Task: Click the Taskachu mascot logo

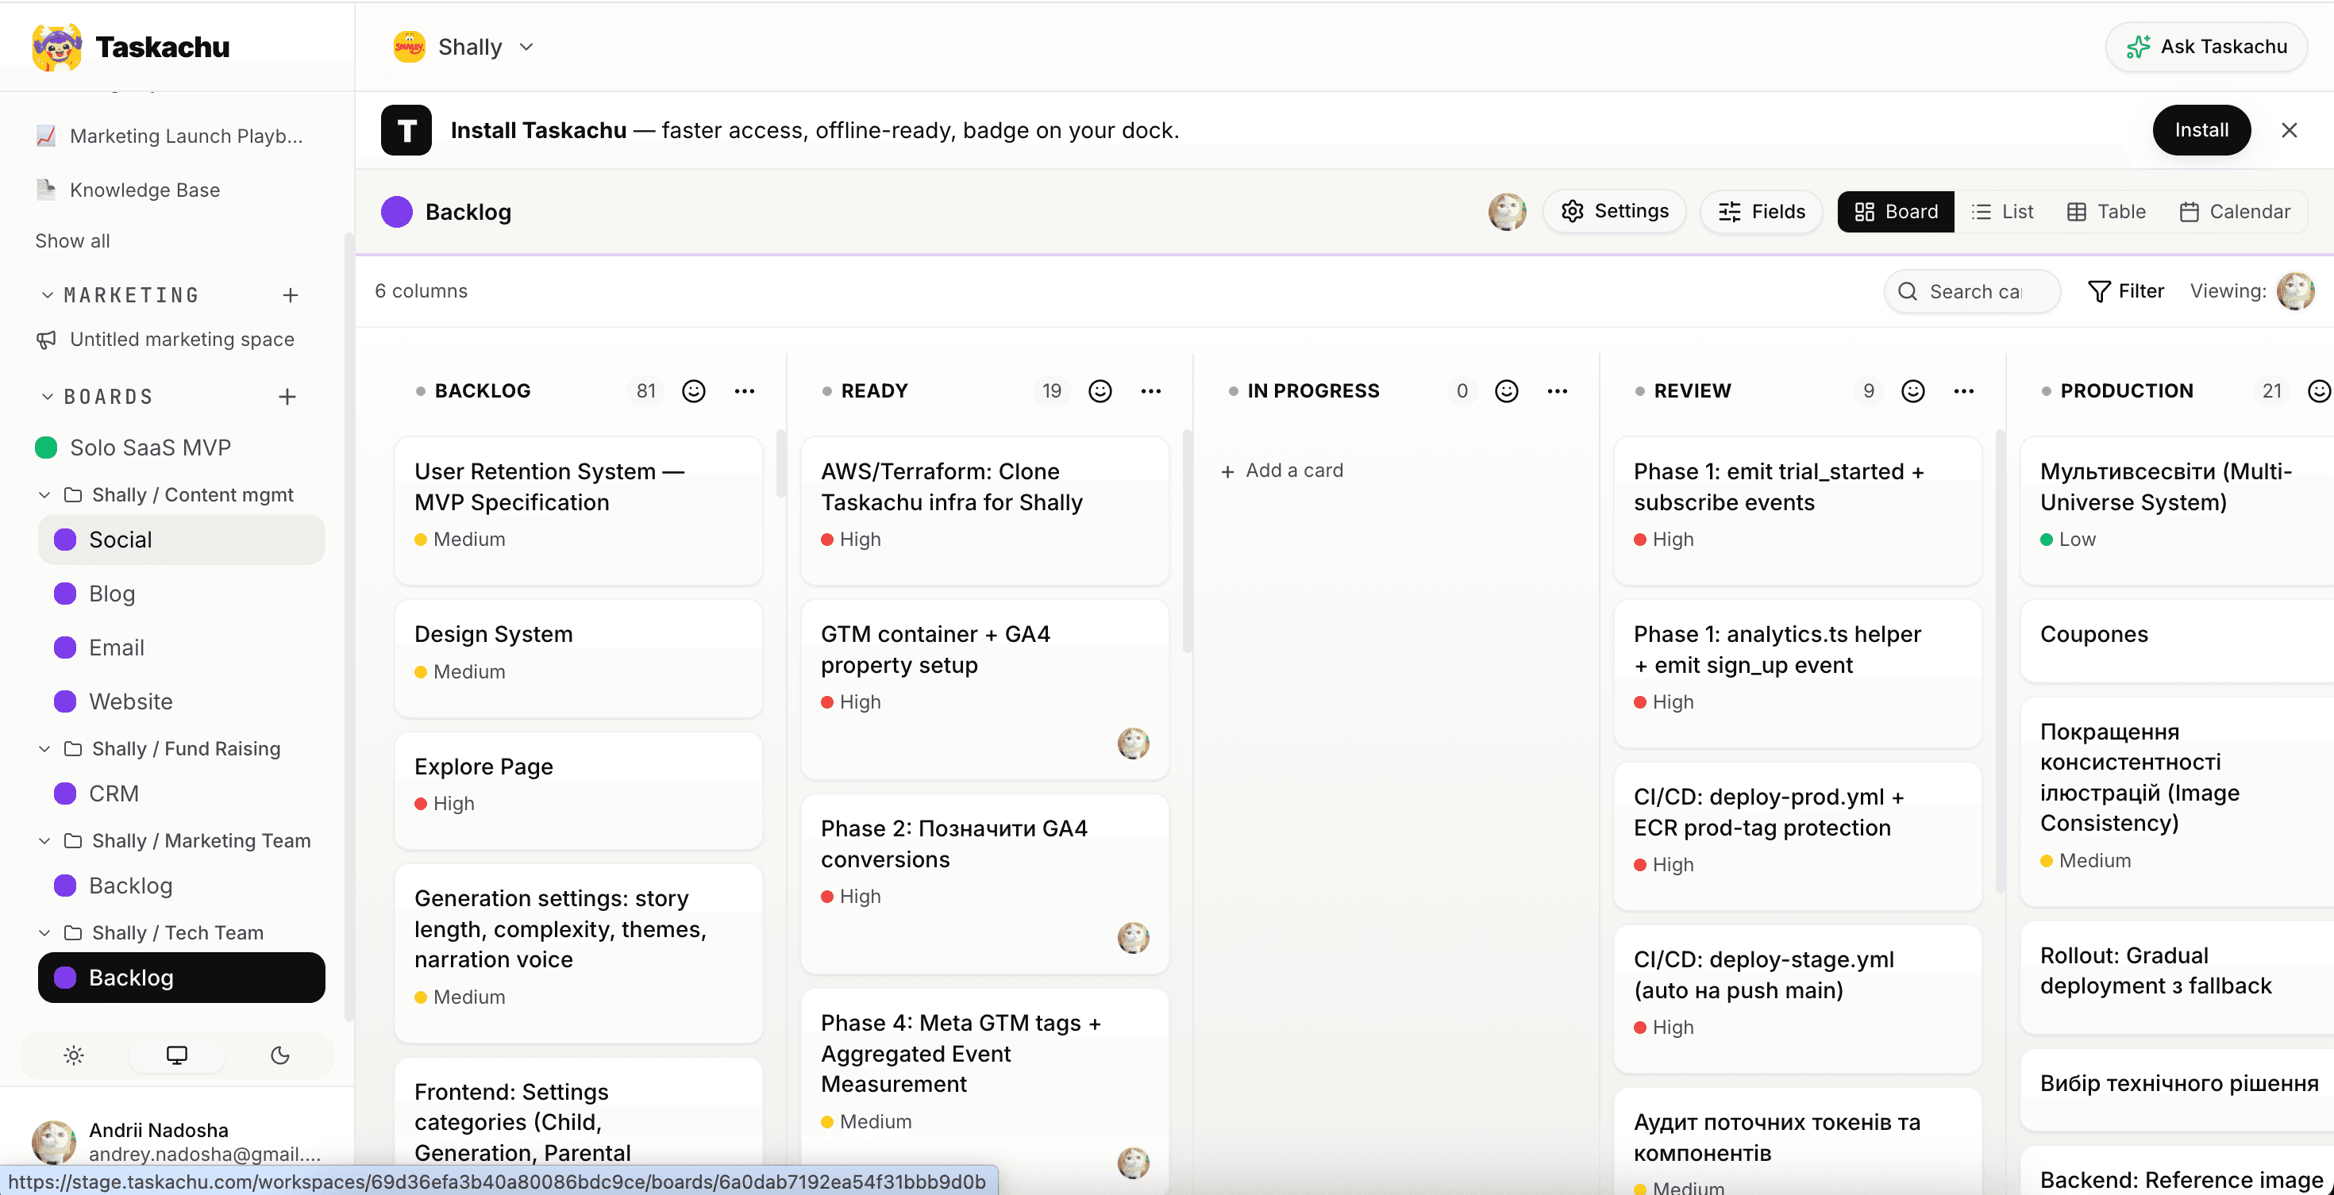Action: 56,47
